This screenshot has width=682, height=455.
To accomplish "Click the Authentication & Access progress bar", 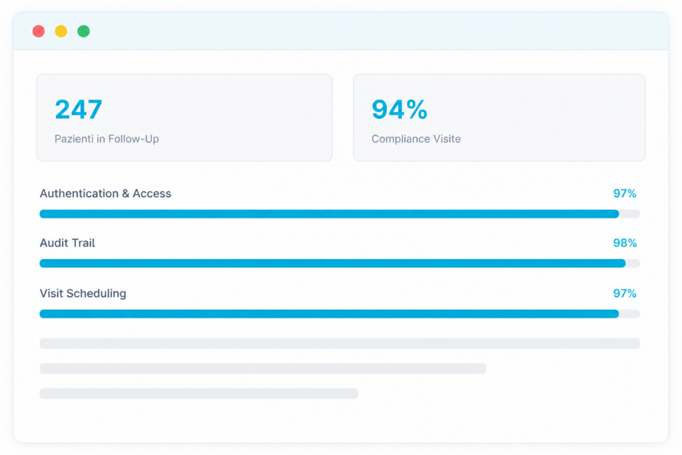I will [x=340, y=214].
